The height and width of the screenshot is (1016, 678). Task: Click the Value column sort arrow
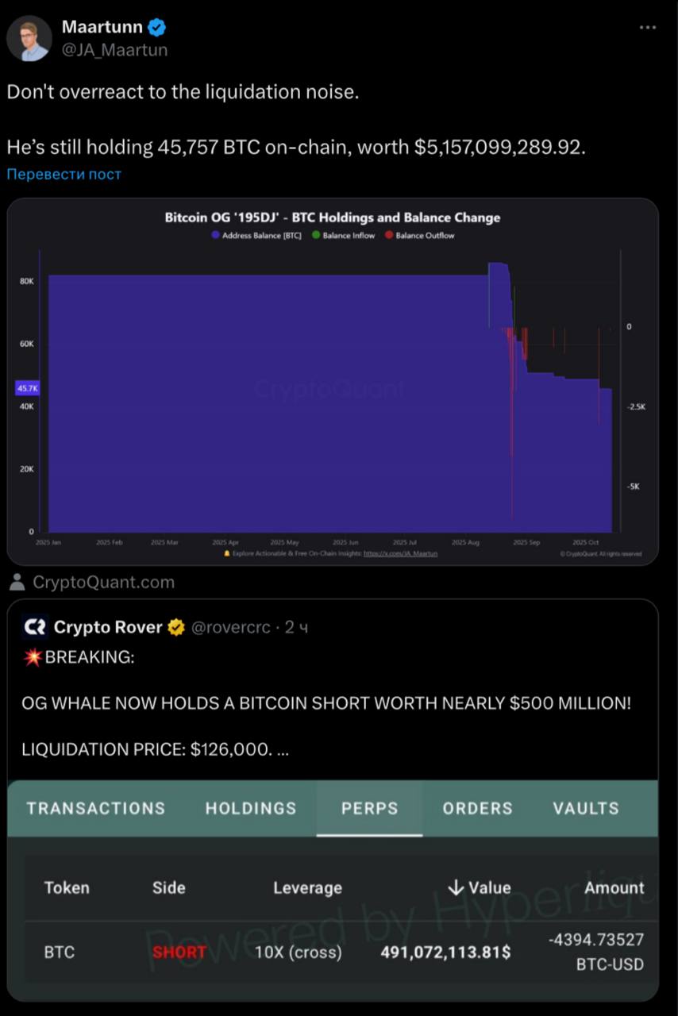pyautogui.click(x=455, y=887)
